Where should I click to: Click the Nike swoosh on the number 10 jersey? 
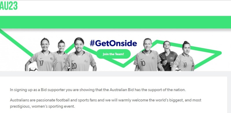click(x=142, y=59)
